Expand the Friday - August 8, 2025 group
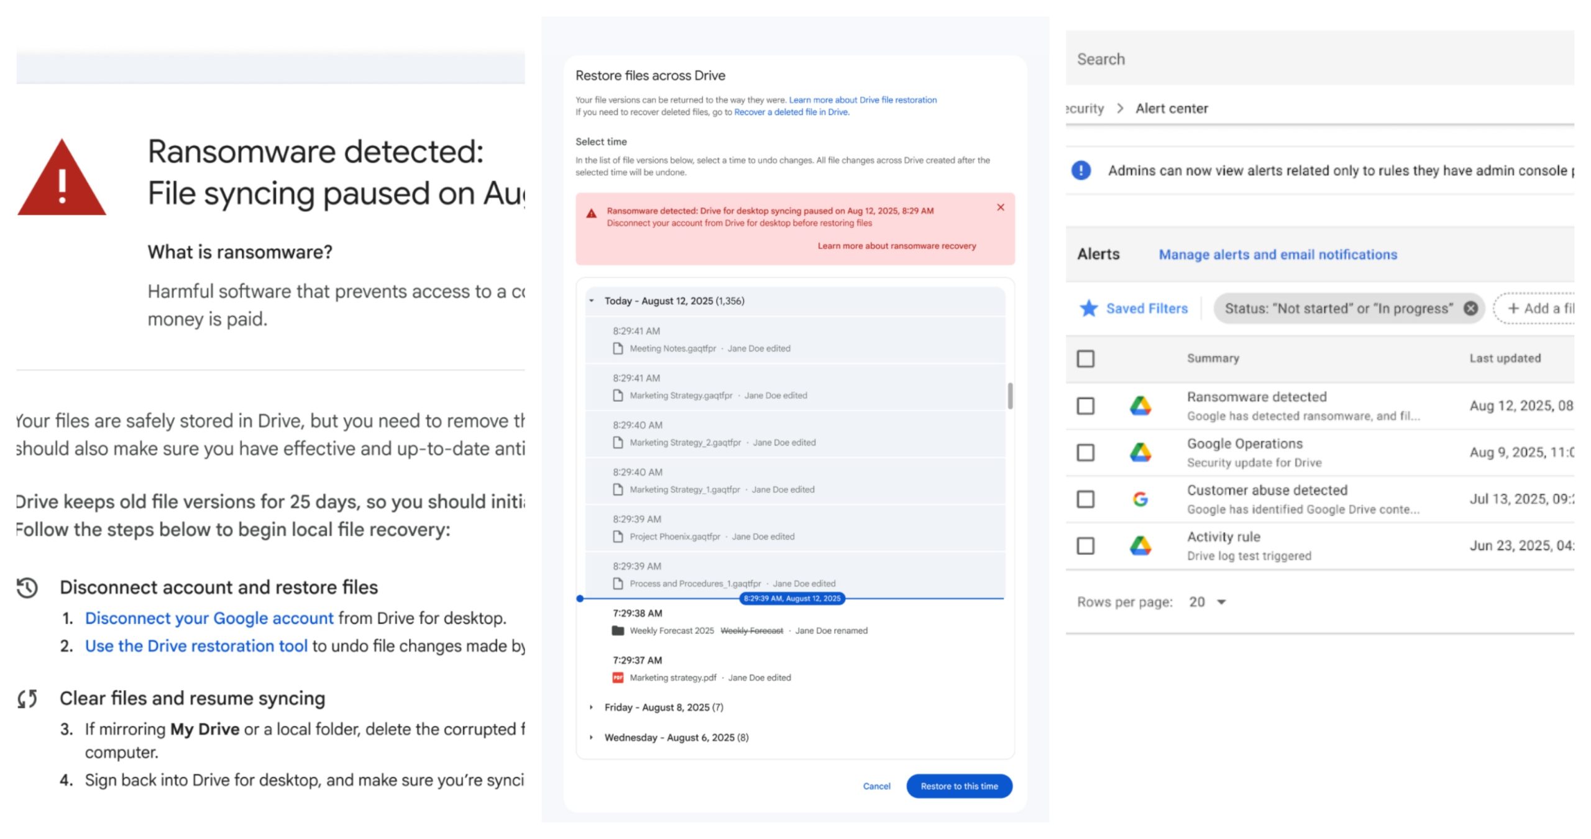Image resolution: width=1591 pixels, height=839 pixels. click(x=592, y=707)
